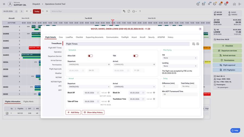Click the Flight approval button
This screenshot has height=137, width=244.
(x=227, y=65)
